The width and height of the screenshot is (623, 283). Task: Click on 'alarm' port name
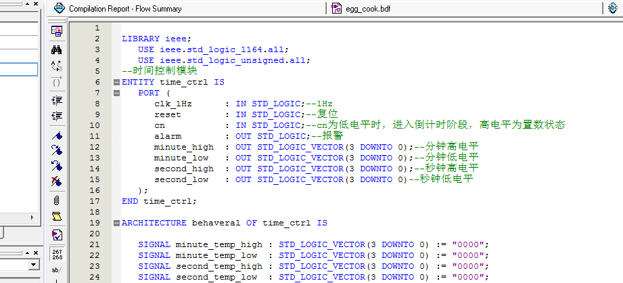point(168,136)
